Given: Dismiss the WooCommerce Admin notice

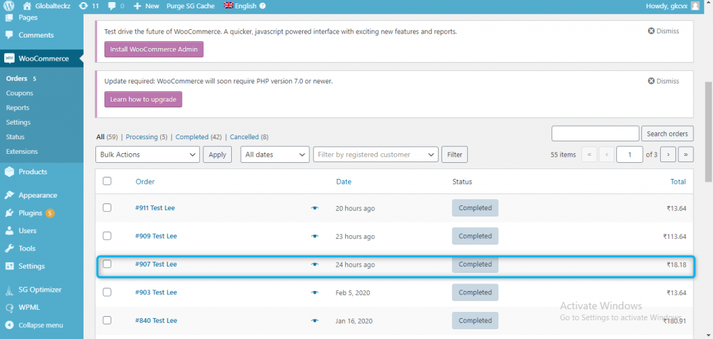Looking at the screenshot, I should point(663,31).
